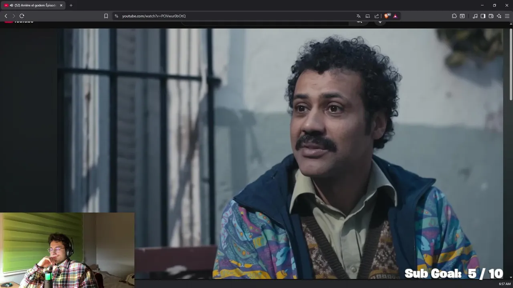Click the cast/install screen icon in address bar
Image resolution: width=513 pixels, height=288 pixels.
pos(368,16)
